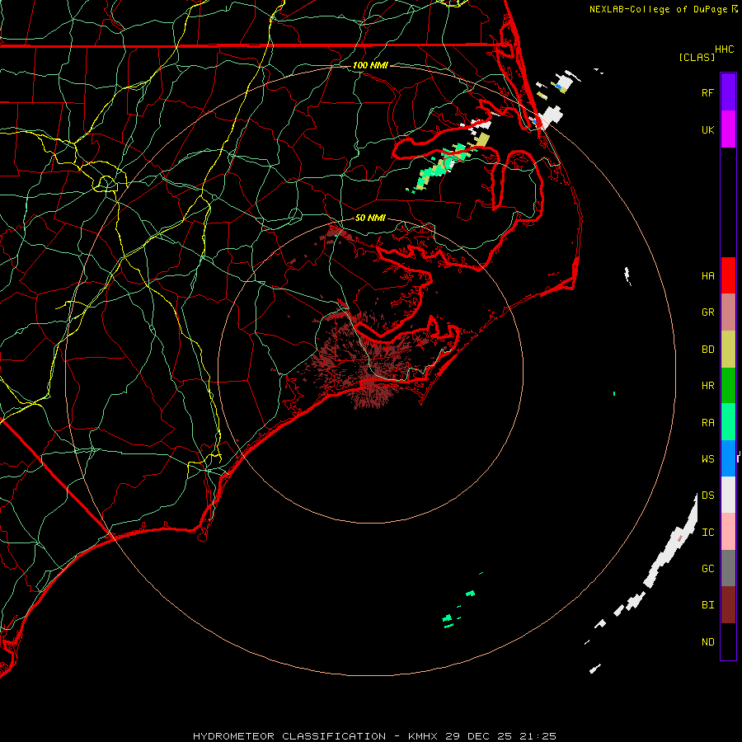Click the IC legend label
The image size is (742, 742).
click(707, 533)
